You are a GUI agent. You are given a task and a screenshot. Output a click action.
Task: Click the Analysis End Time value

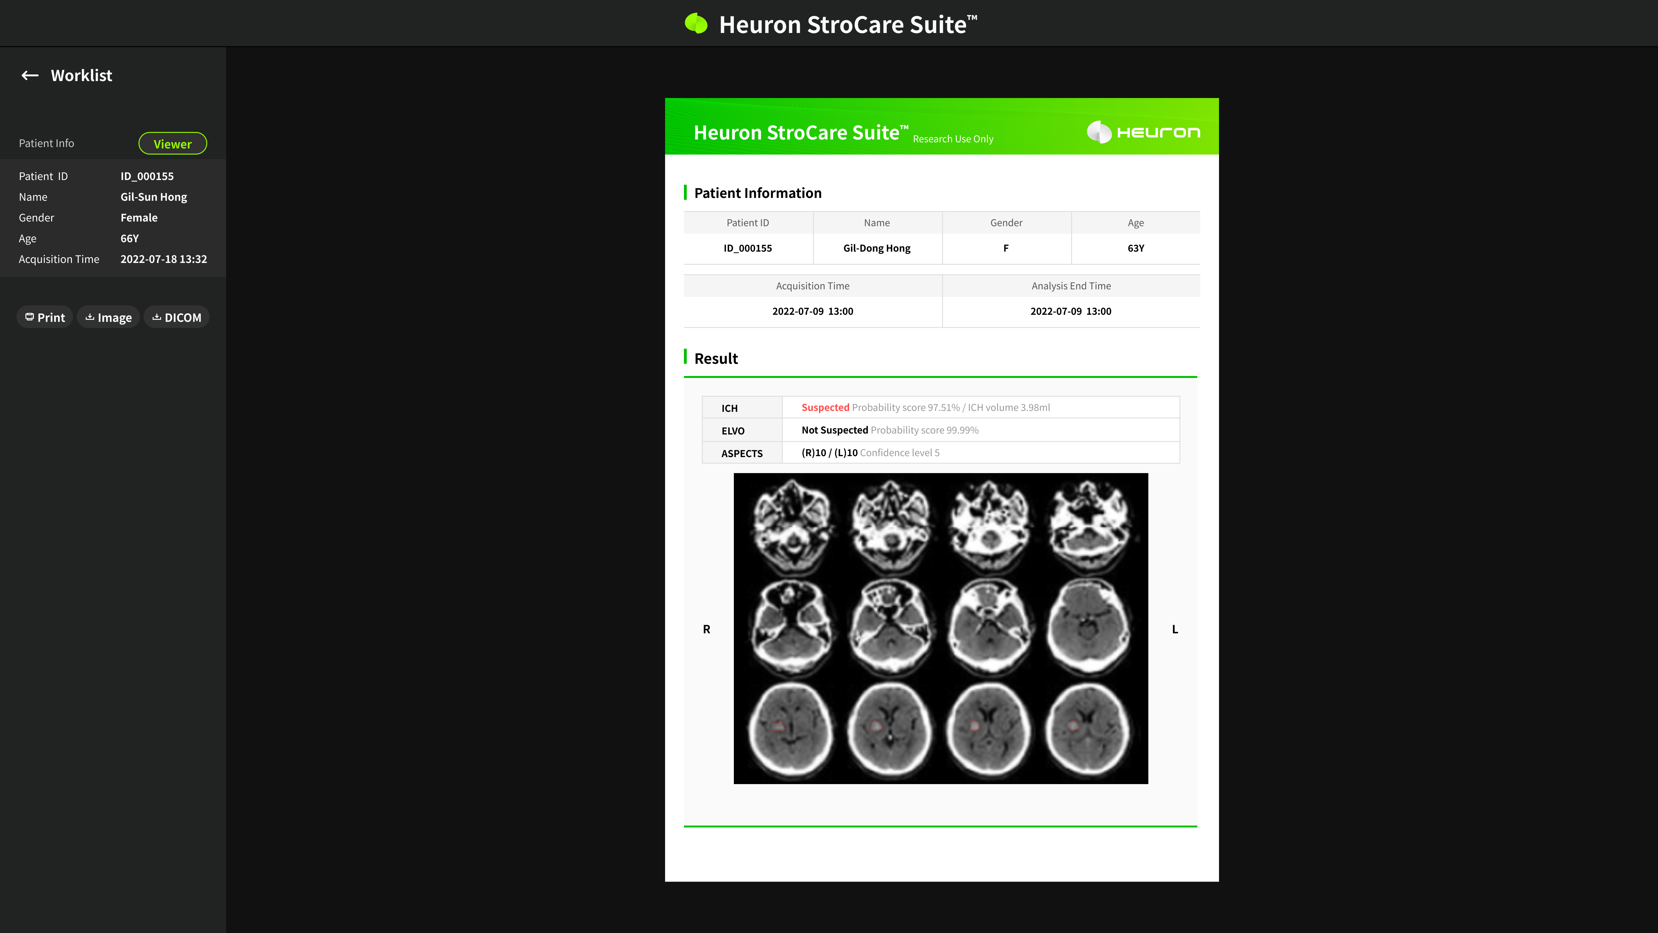pos(1071,311)
